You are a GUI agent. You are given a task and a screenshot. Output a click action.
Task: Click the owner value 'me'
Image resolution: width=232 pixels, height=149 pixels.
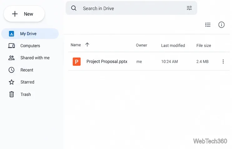point(139,62)
